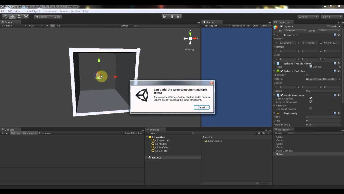This screenshot has height=194, width=344.
Task: Click the Pause button
Action: click(x=172, y=17)
